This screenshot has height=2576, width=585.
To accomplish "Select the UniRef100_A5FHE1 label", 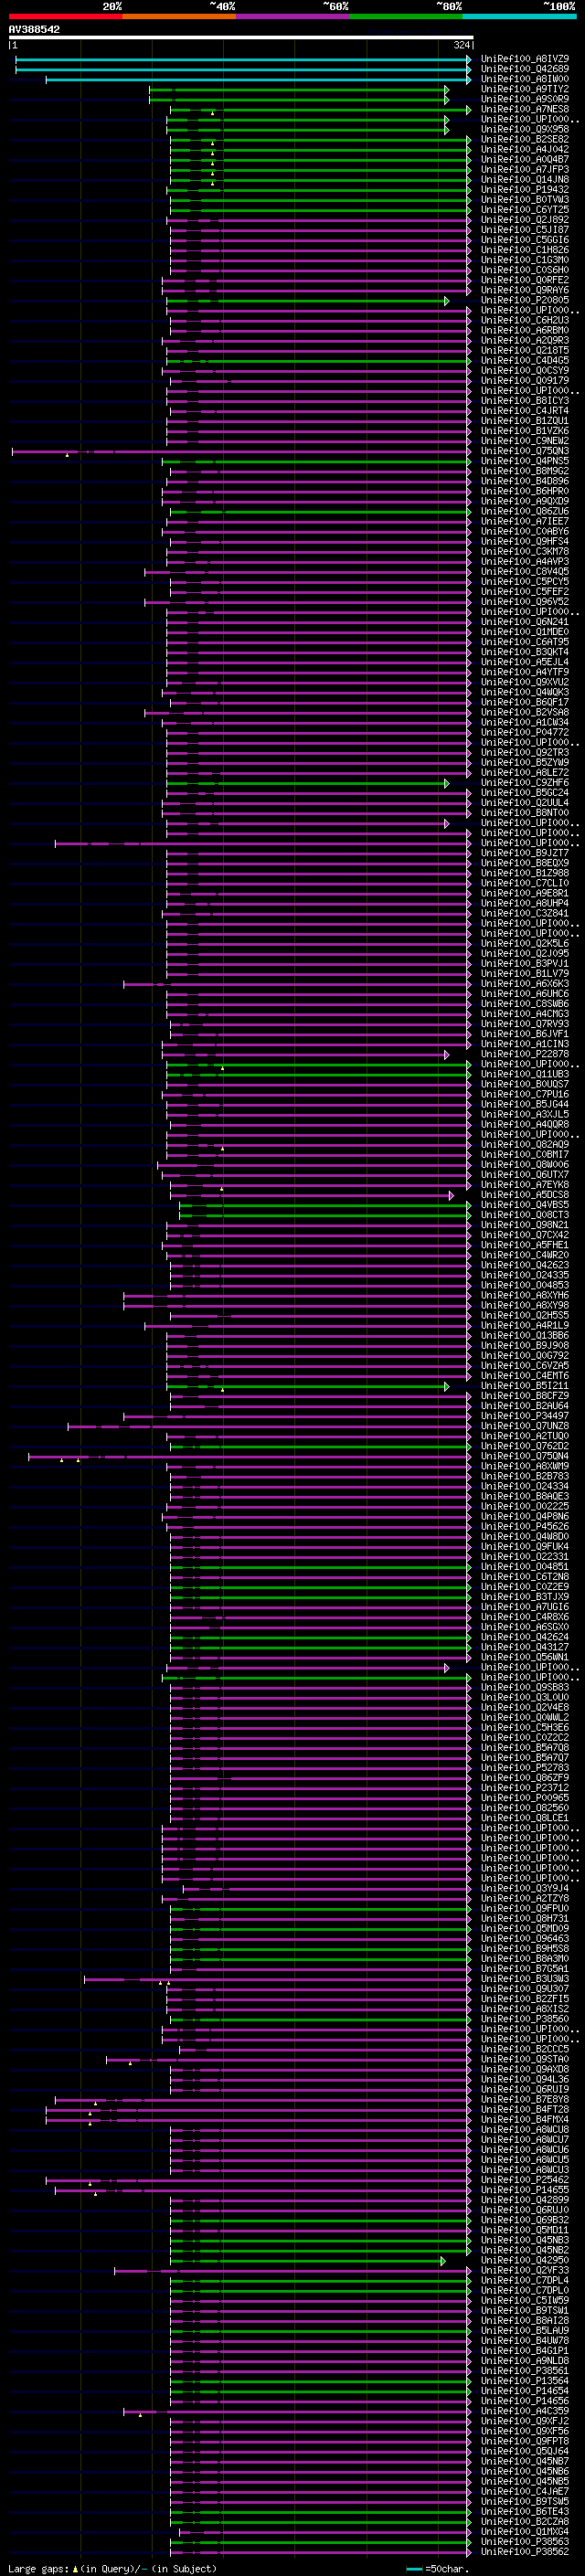I will 525,1245.
